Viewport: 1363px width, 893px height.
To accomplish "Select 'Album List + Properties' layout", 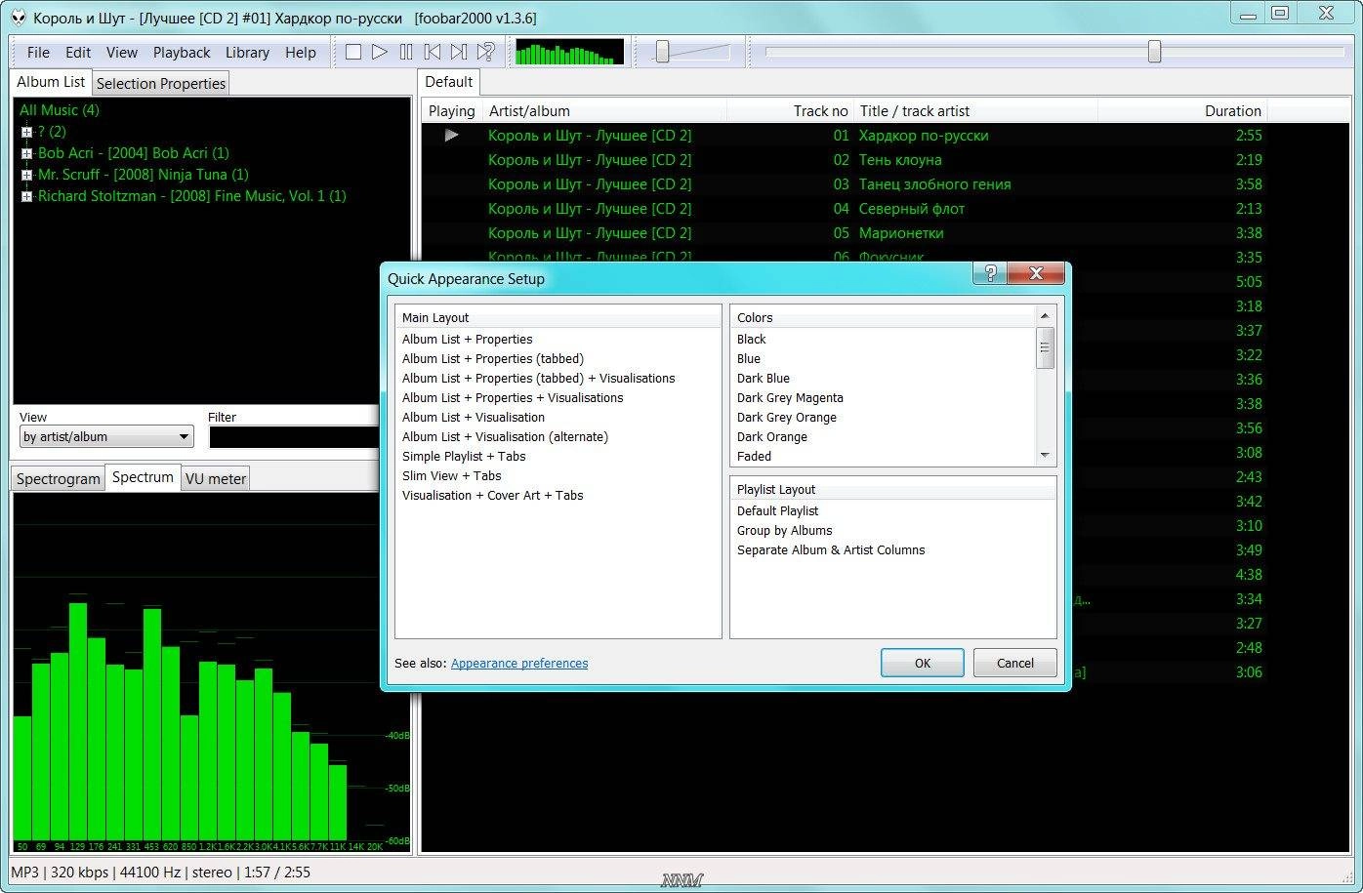I will tap(468, 340).
